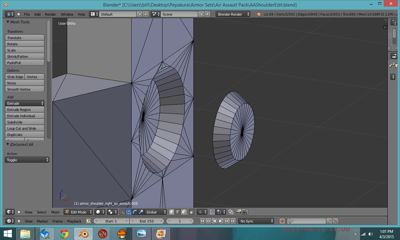
Task: Open the Window menu
Action: [x=67, y=14]
